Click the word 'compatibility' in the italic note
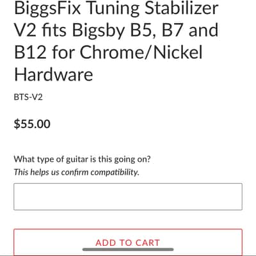The height and width of the screenshot is (256, 256). tap(115, 172)
